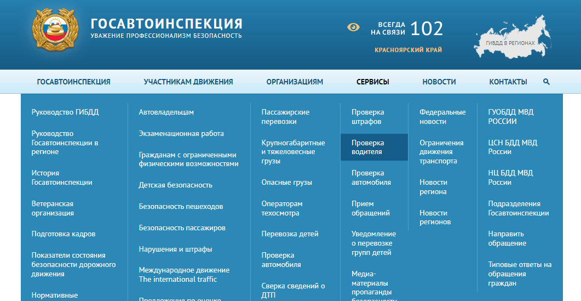The image size is (581, 301).
Task: Click the Уважение Профессионализм Безопасность slogan
Action: click(166, 36)
